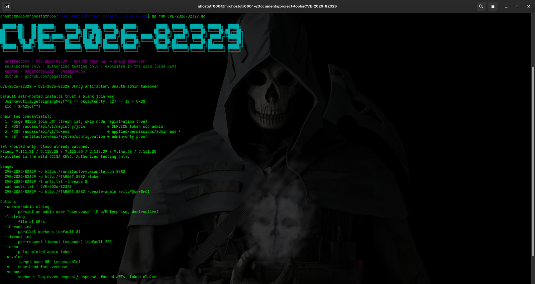Viewport: 535px width, 284px height.
Task: Click the large cyan ASCII-art banner
Action: [x=121, y=37]
